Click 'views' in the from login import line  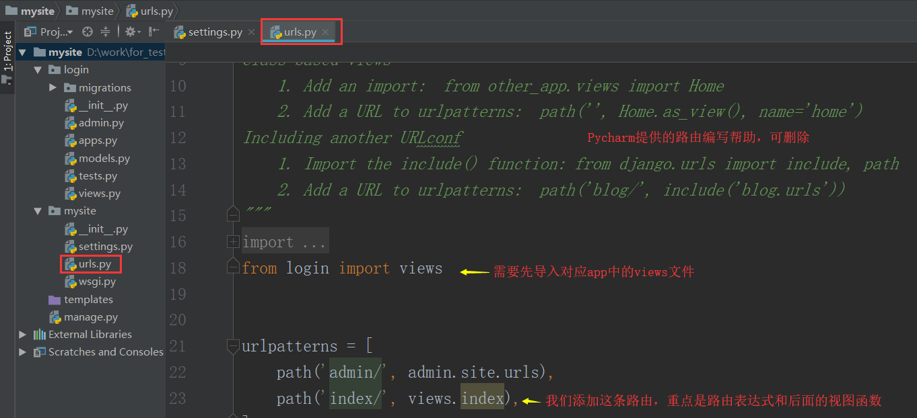(421, 268)
